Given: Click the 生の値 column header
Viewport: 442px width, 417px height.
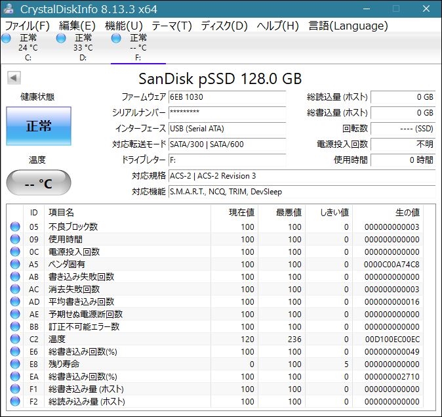Looking at the screenshot, I should (388, 212).
